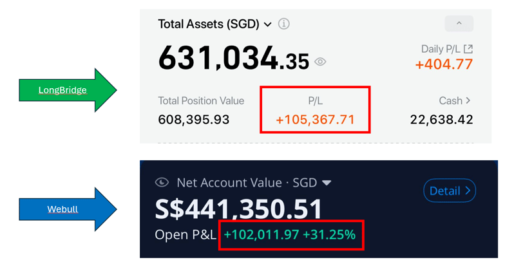
Task: Toggle the eye icon before Net Account Value
Action: coord(162,183)
